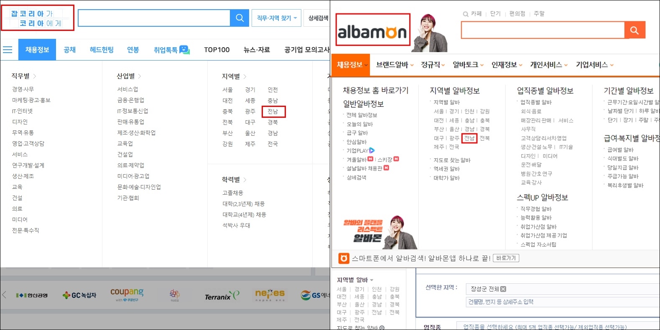The image size is (660, 330).
Task: Expand the 인재정보 menu
Action: click(x=507, y=65)
